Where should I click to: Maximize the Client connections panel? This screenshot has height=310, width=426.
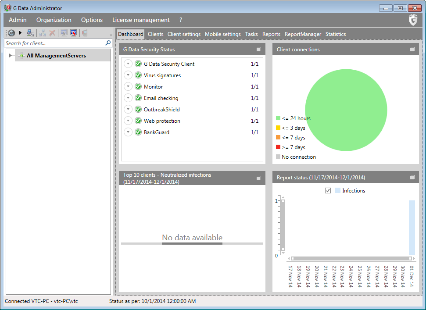pyautogui.click(x=412, y=50)
